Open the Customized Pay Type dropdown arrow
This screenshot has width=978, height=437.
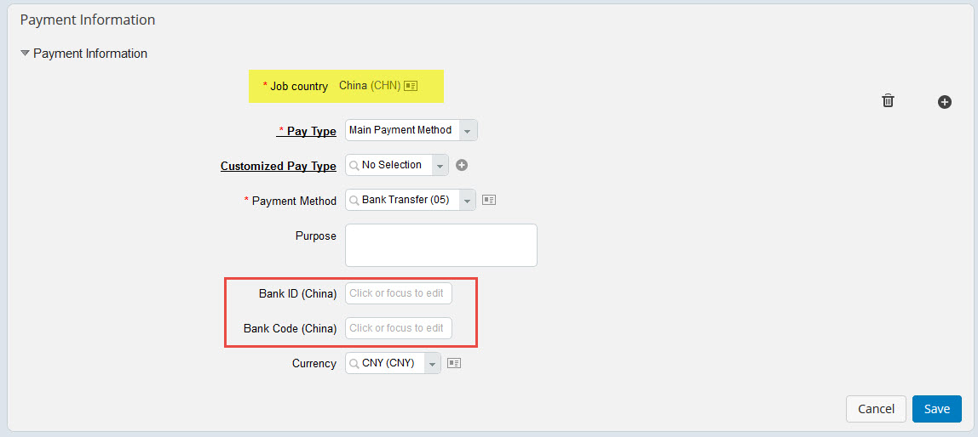pyautogui.click(x=439, y=166)
